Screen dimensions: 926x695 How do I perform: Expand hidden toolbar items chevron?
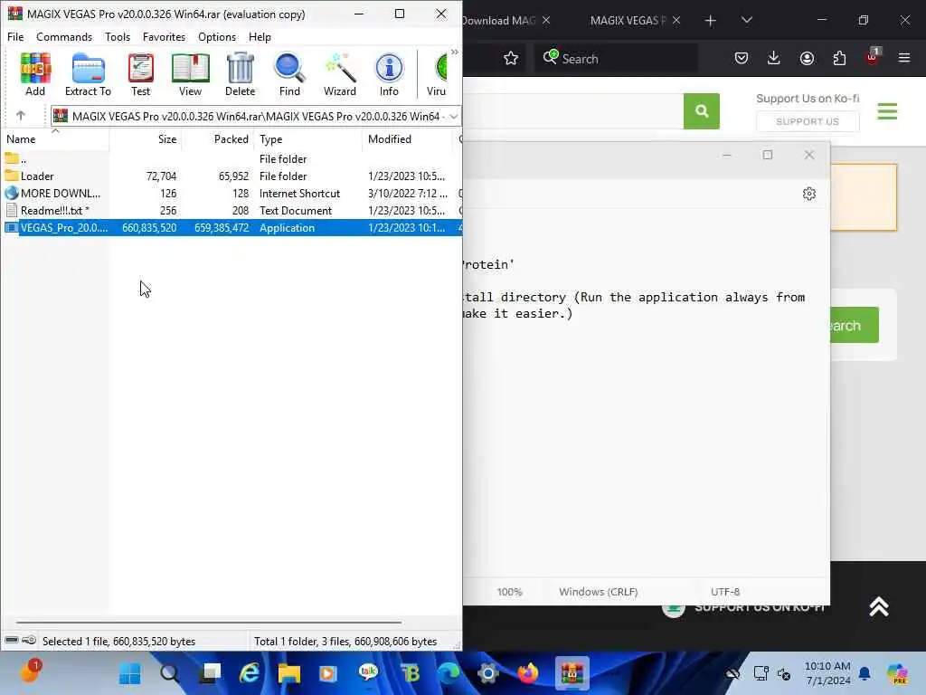[454, 52]
